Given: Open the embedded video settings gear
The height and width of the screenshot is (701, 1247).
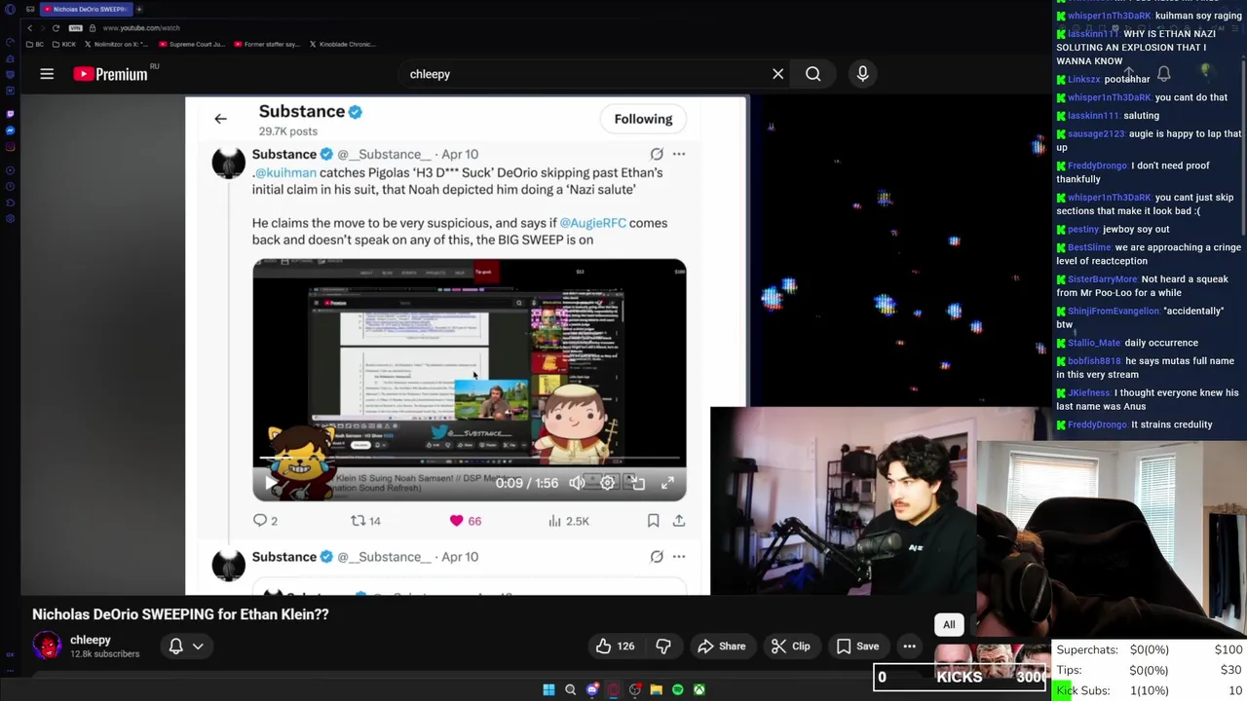Looking at the screenshot, I should (608, 483).
